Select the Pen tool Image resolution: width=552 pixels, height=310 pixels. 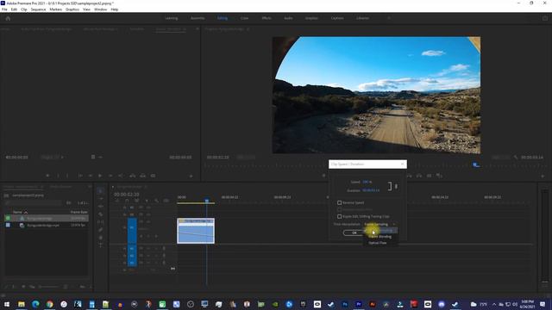pyautogui.click(x=100, y=230)
